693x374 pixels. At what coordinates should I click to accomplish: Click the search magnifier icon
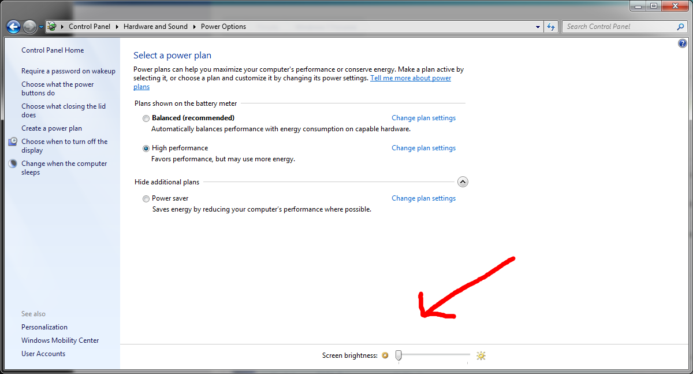(x=680, y=27)
